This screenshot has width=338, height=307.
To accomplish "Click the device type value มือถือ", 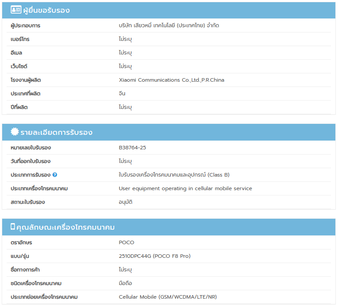I will click(125, 283).
